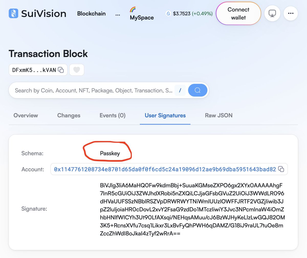Click the heart favorite button
Image resolution: width=307 pixels, height=258 pixels.
pyautogui.click(x=77, y=70)
